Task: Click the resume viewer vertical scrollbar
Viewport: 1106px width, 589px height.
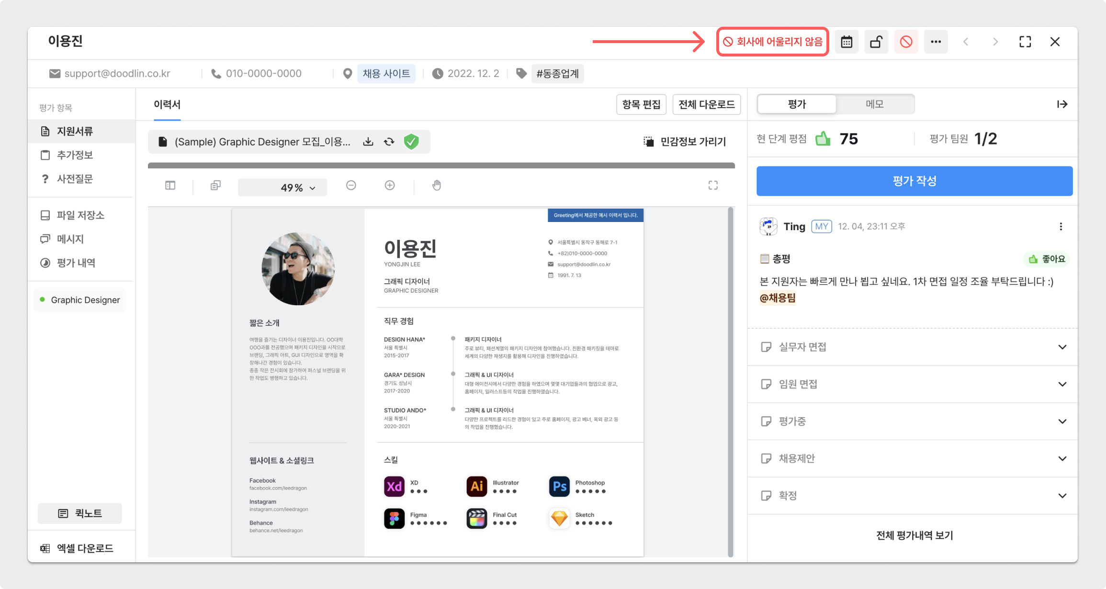Action: 731,381
